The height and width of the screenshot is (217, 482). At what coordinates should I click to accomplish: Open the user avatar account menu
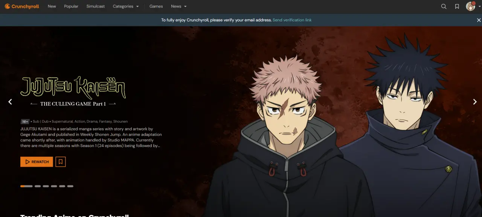click(x=471, y=6)
